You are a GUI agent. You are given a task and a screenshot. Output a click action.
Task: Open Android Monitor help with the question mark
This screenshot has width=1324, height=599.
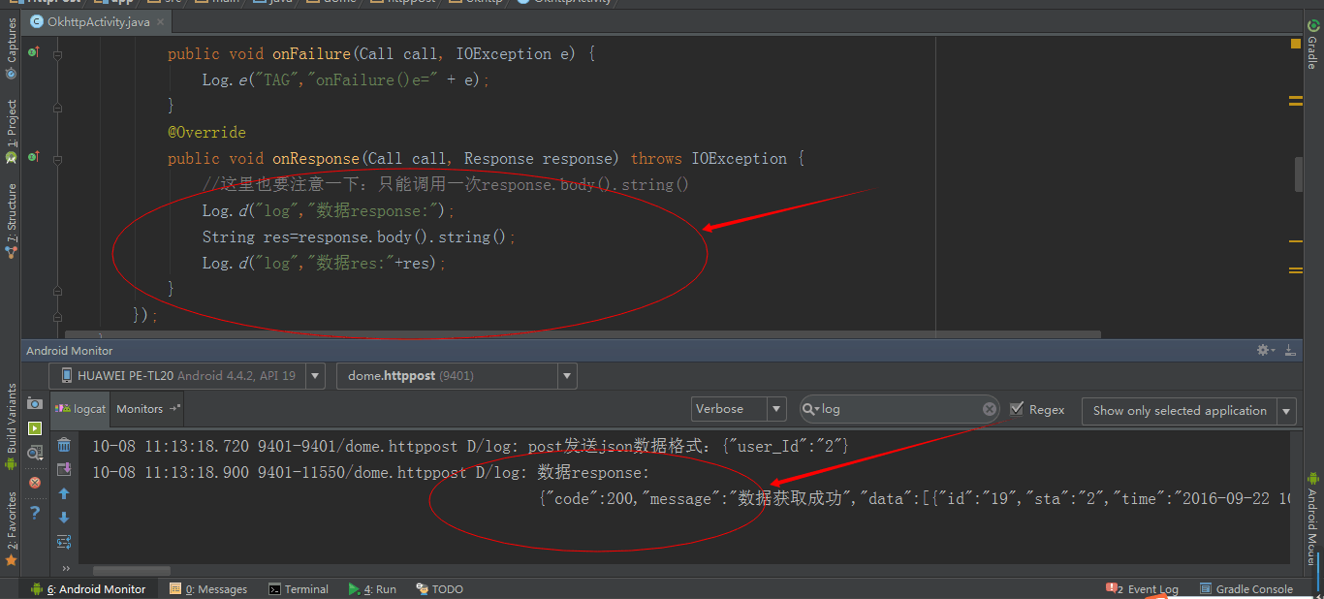tap(35, 513)
